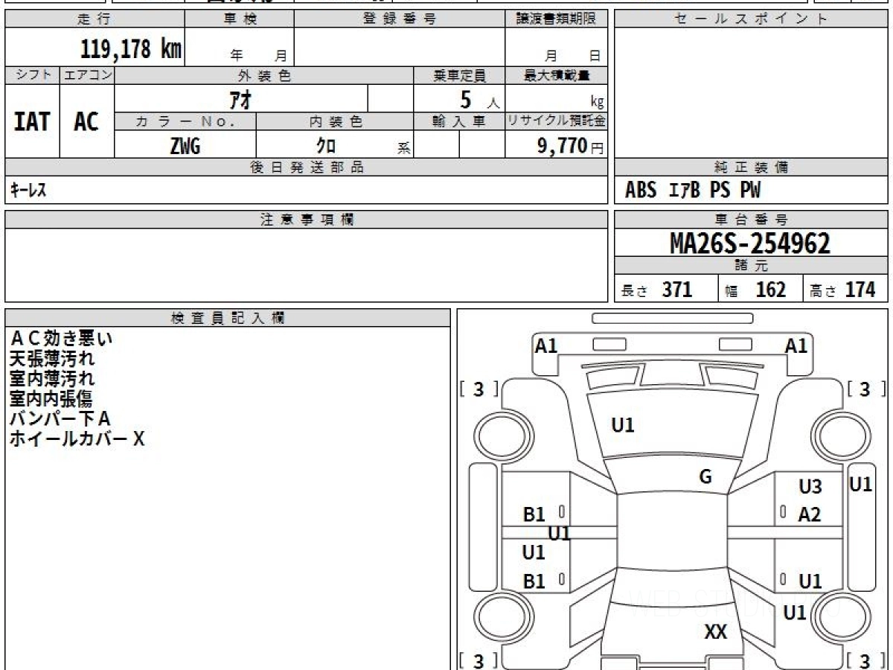Click the A2 damage mark on diagram

(810, 514)
